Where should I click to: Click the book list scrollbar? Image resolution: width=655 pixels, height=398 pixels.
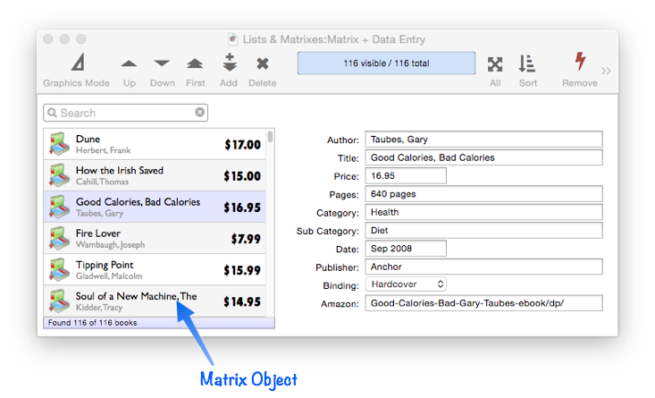pos(270,224)
